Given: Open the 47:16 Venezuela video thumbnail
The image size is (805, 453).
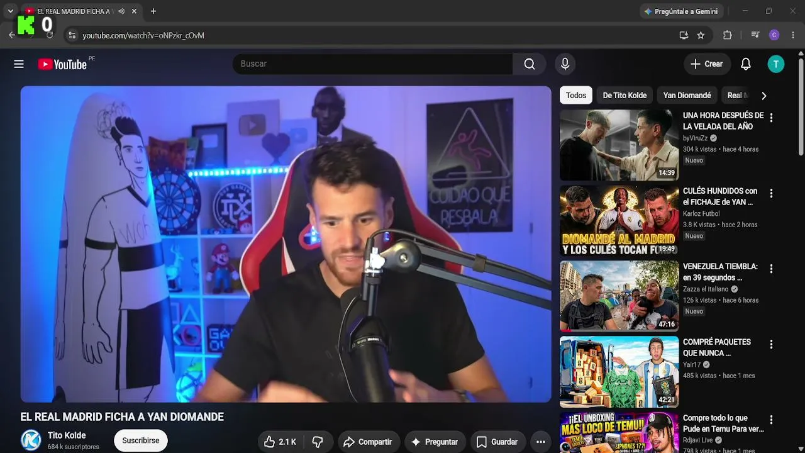Looking at the screenshot, I should pos(619,296).
